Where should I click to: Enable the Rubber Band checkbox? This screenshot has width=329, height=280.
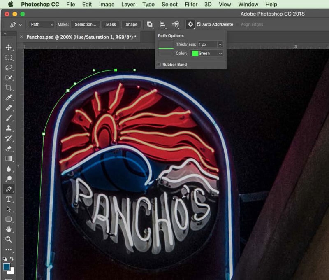click(159, 65)
